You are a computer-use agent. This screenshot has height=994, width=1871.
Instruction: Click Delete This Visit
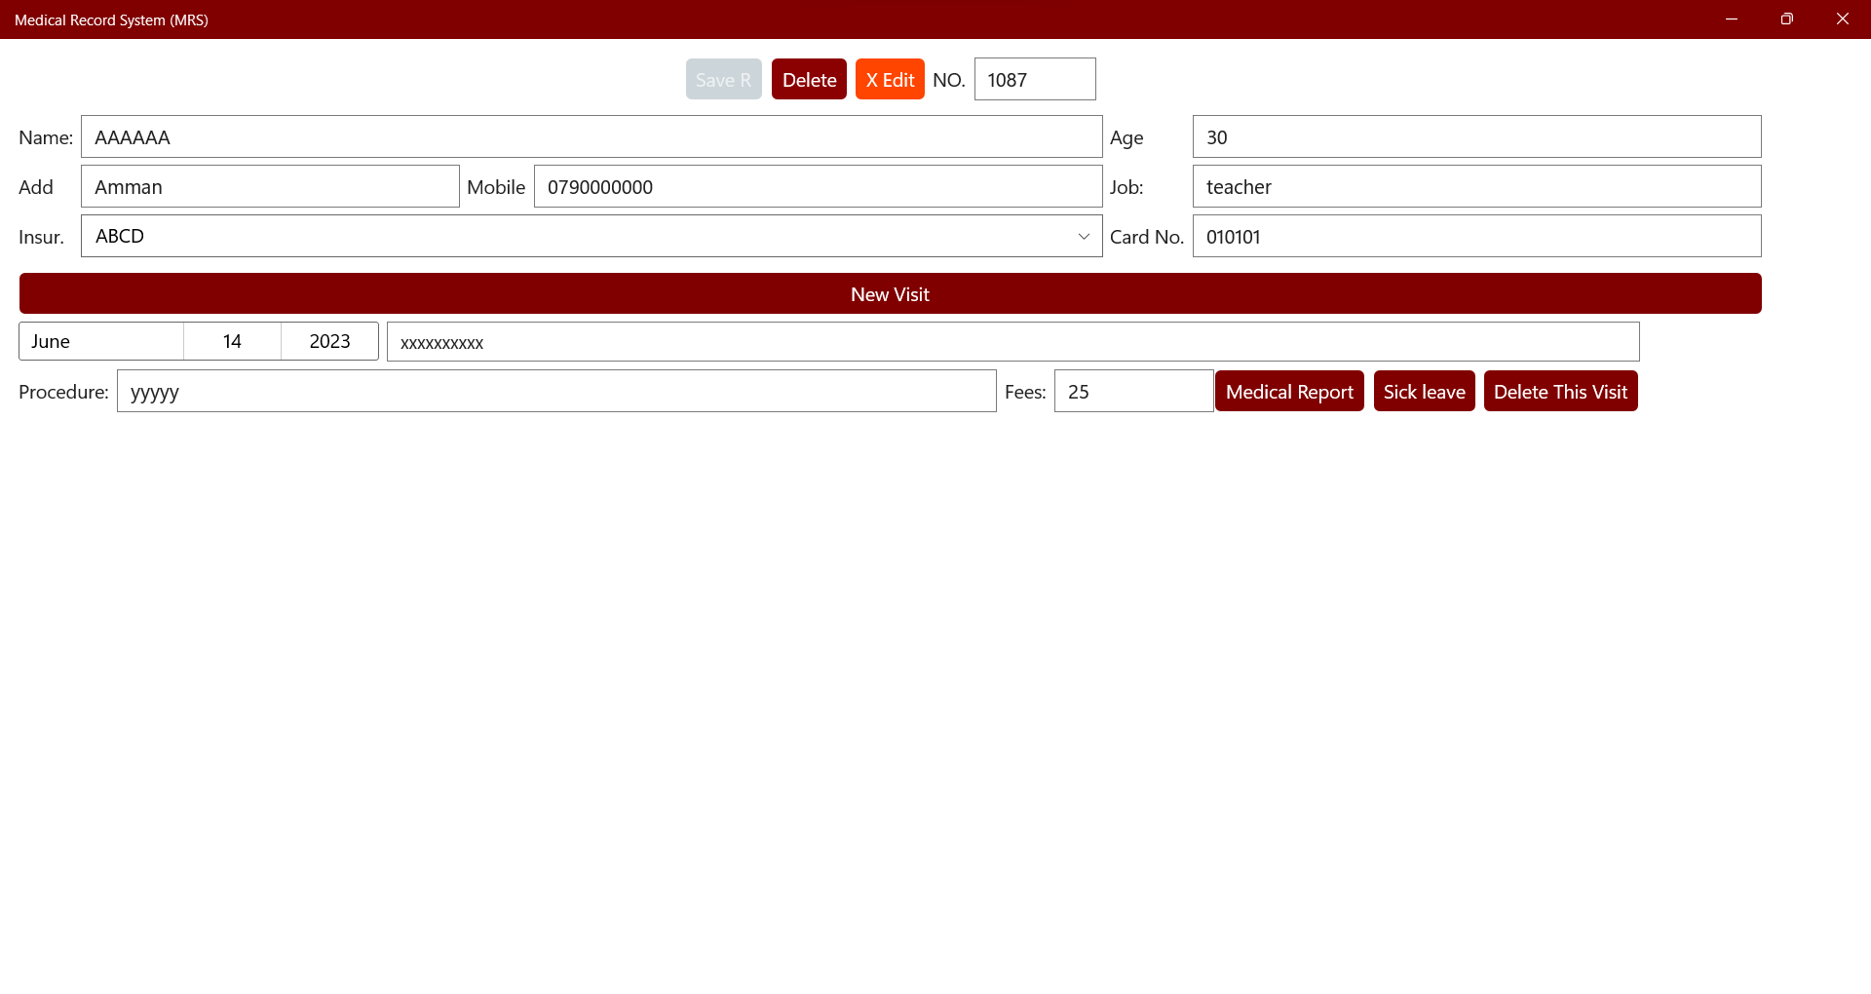[x=1560, y=391]
